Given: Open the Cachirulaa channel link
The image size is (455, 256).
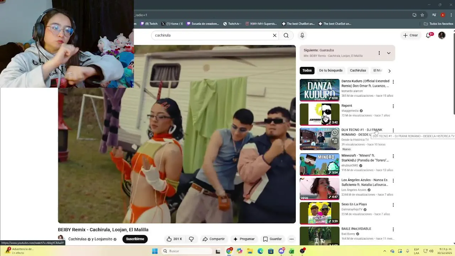Looking at the screenshot, I should tap(77, 239).
